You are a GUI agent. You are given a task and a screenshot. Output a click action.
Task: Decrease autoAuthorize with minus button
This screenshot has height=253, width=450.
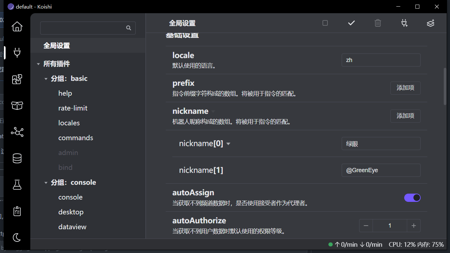(366, 226)
